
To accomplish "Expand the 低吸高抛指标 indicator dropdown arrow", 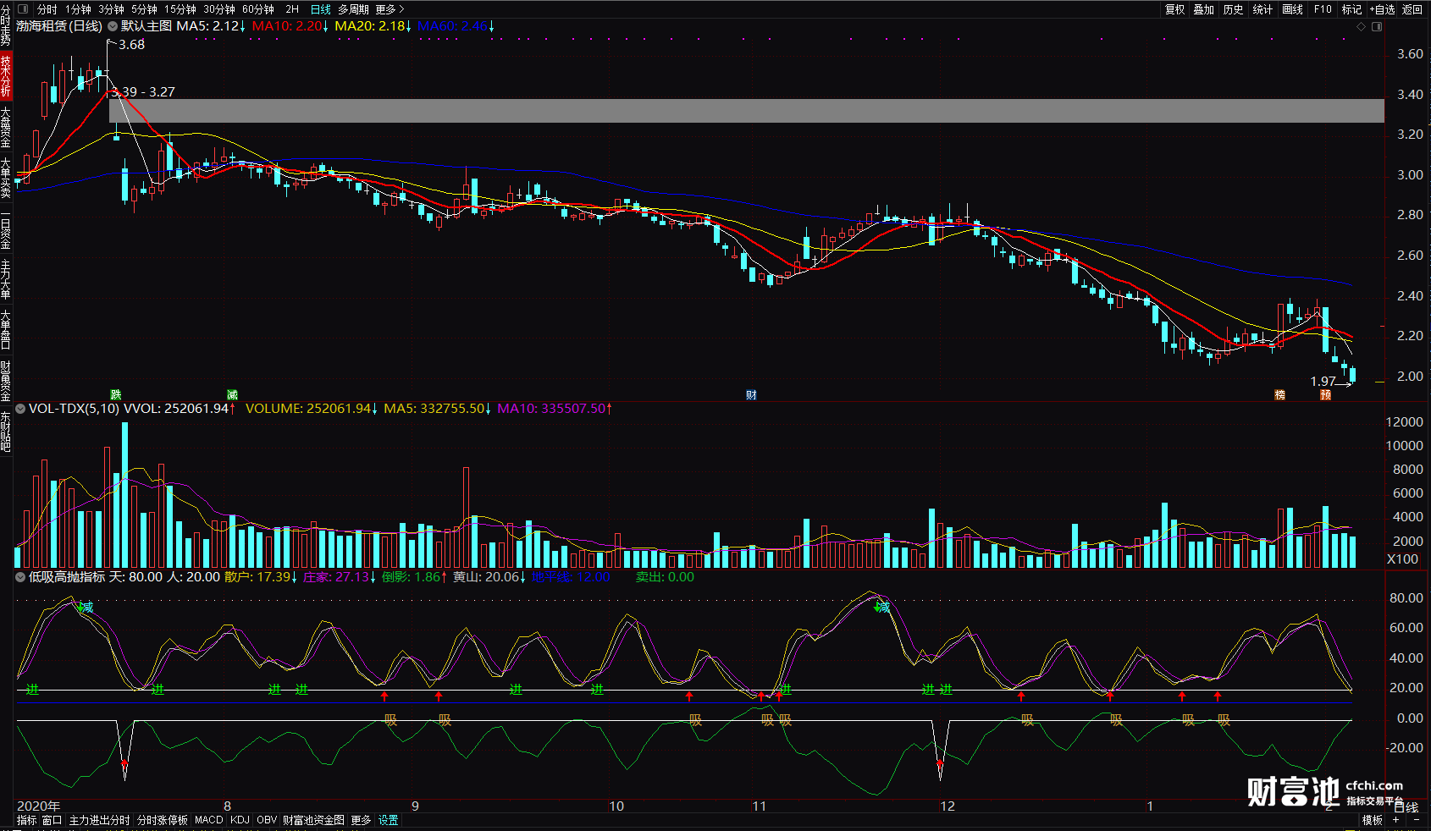I will click(x=20, y=577).
